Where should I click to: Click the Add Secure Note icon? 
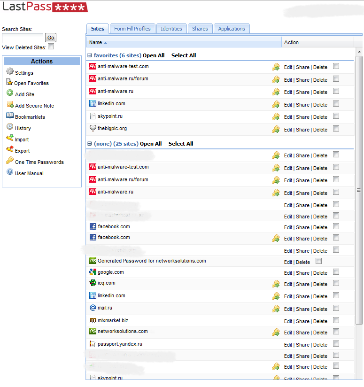point(10,104)
